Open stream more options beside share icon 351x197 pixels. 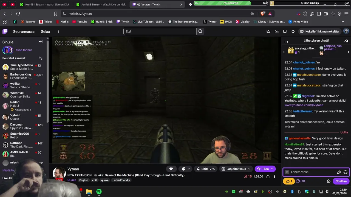pos(274,176)
